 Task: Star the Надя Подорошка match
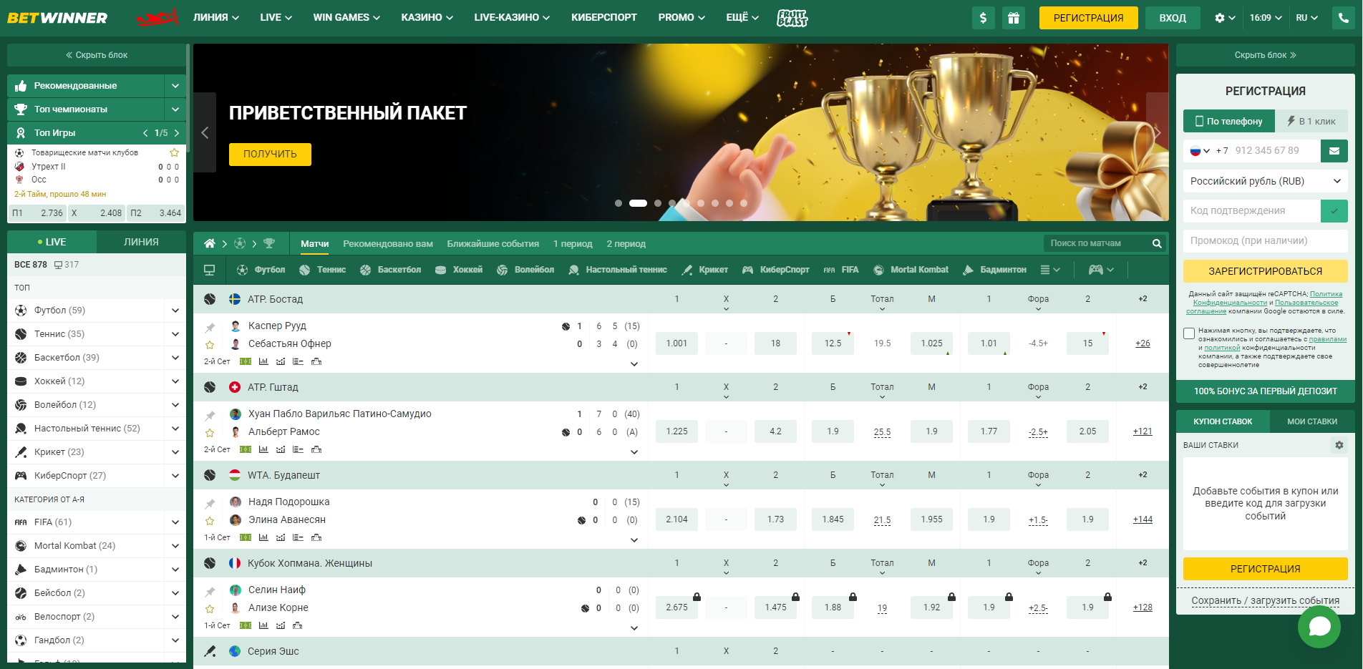pyautogui.click(x=210, y=521)
